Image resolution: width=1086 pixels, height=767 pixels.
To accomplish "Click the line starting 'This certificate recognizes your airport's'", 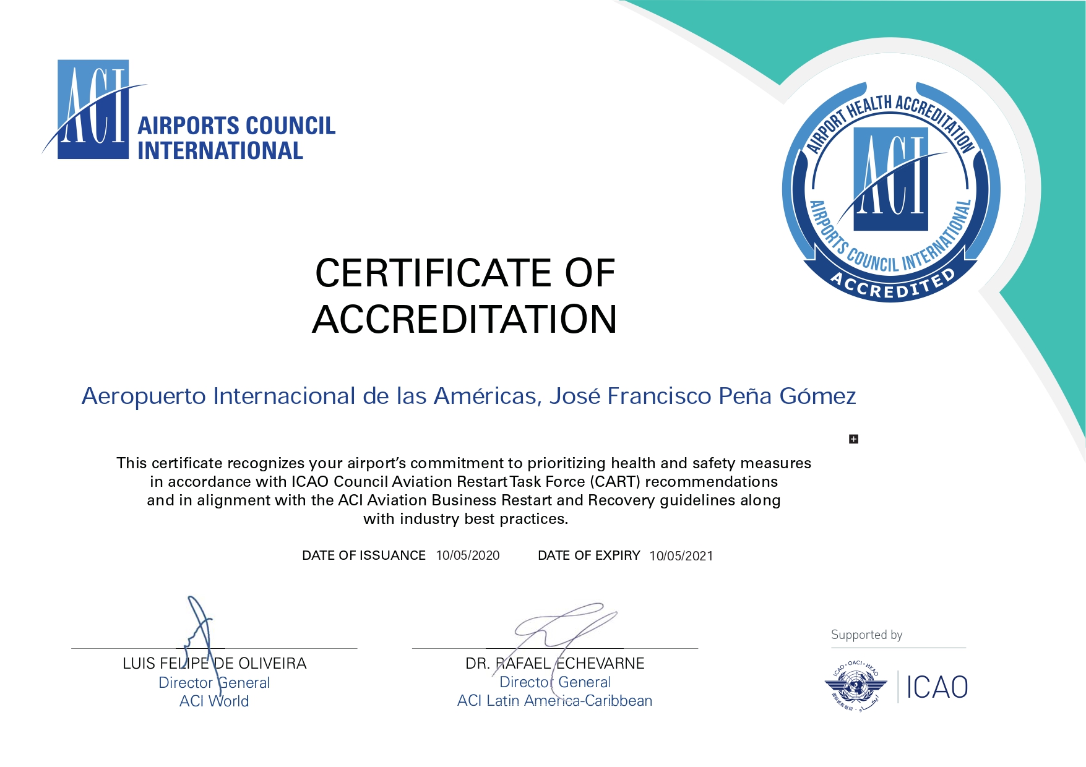I will [x=463, y=463].
